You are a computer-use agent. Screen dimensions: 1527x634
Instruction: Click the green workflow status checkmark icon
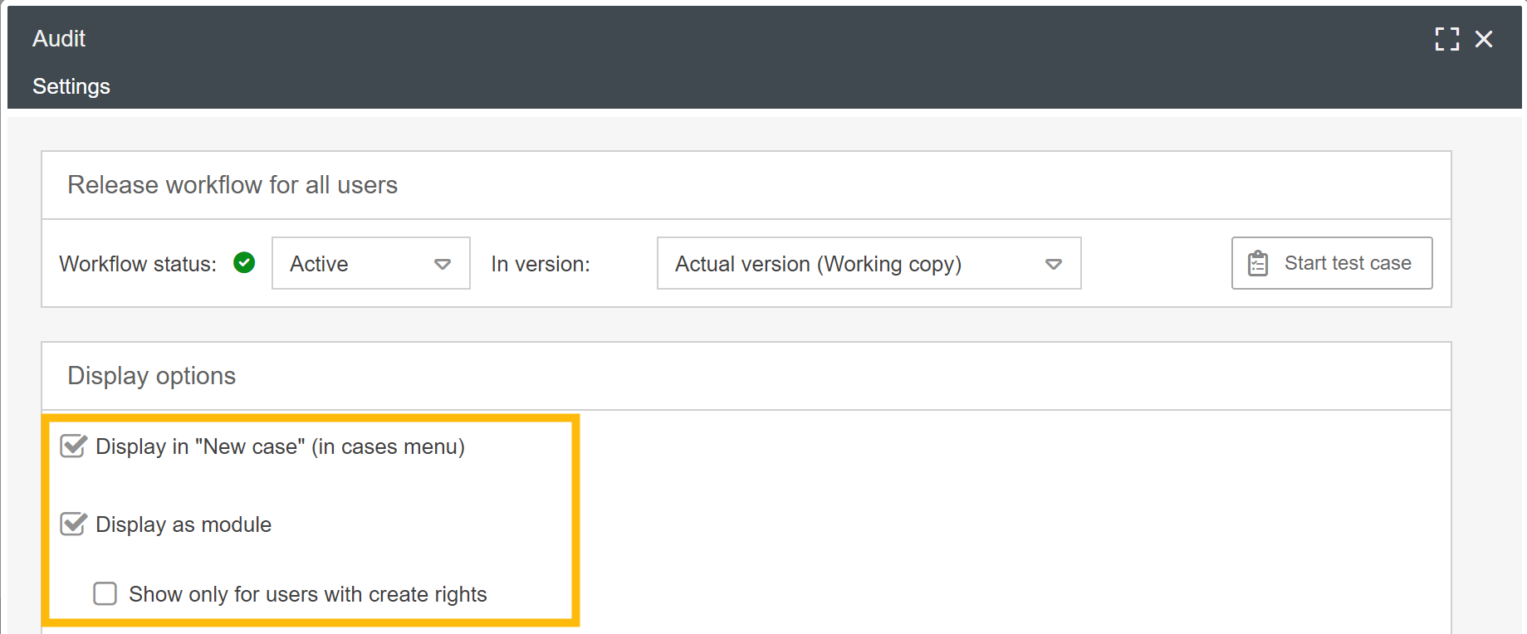(x=244, y=263)
